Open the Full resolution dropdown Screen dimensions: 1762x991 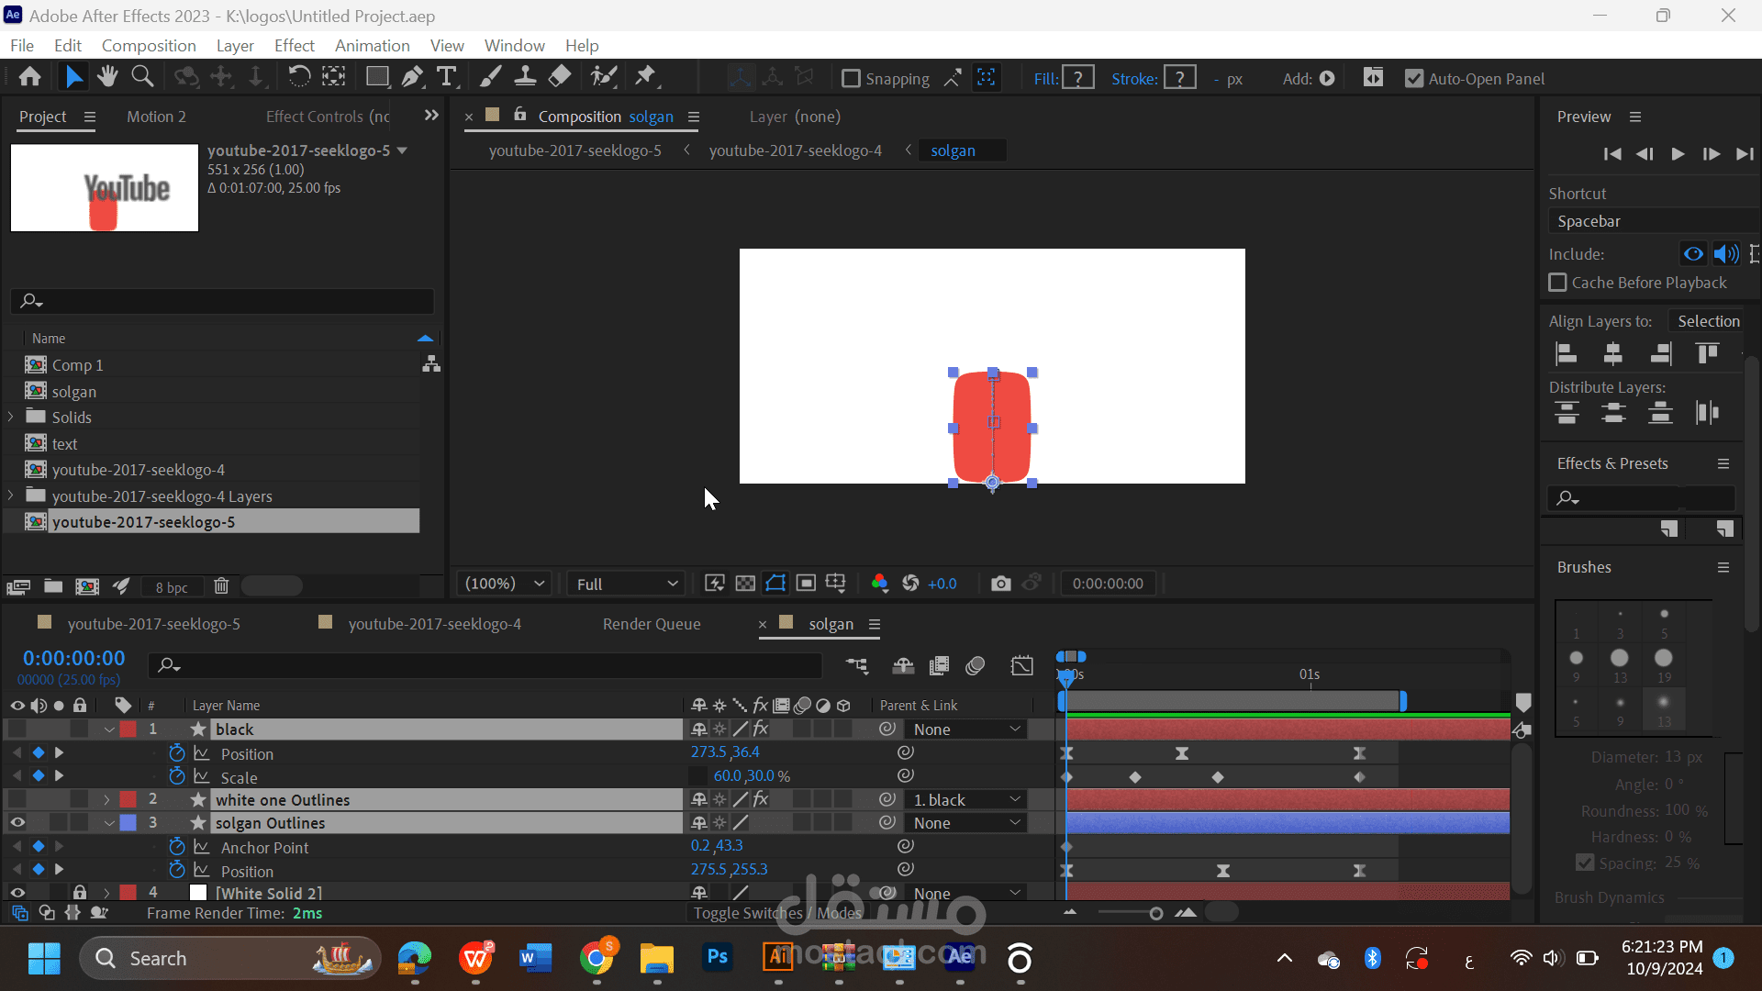627,584
